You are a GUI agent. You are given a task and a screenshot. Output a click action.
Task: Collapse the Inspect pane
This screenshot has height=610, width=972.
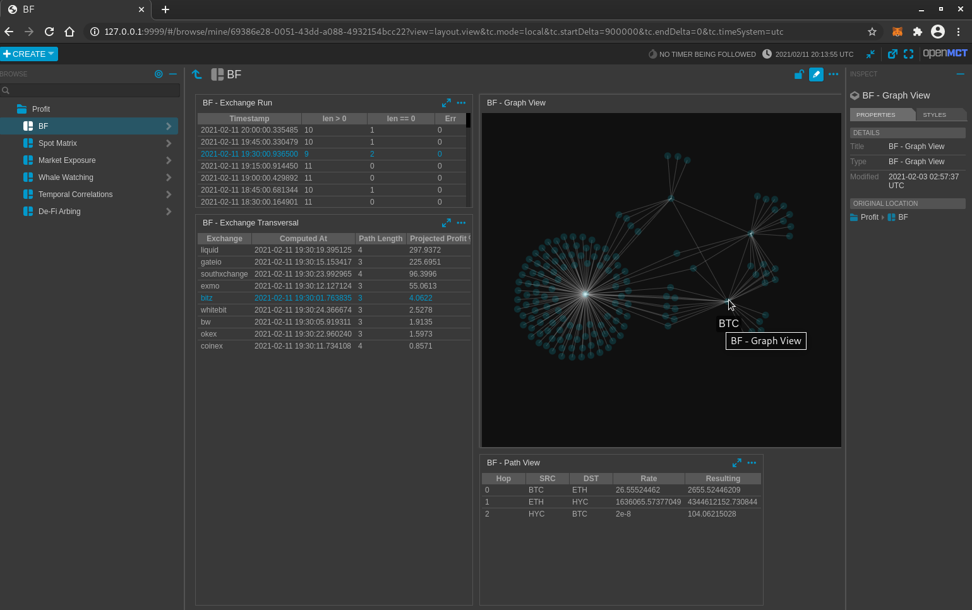tap(961, 74)
